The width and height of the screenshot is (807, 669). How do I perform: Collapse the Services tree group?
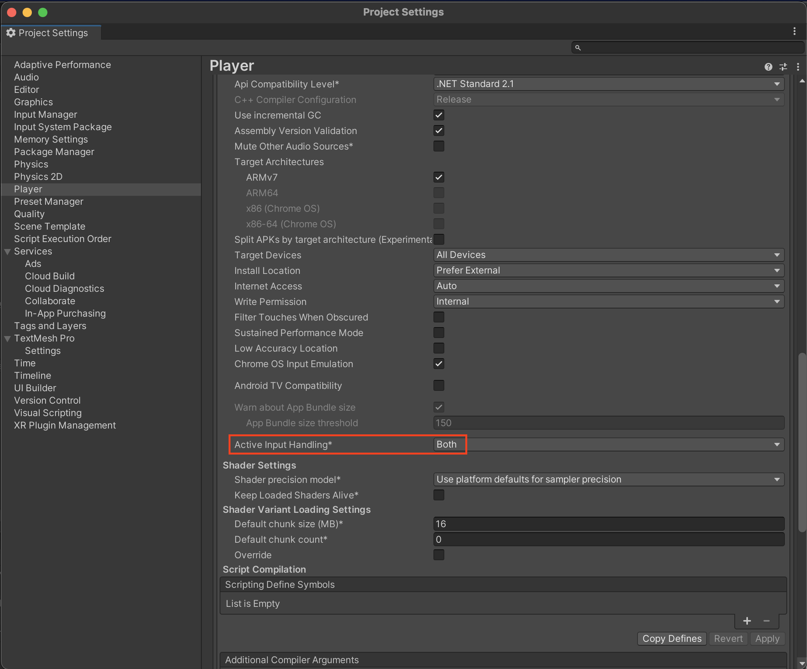pyautogui.click(x=7, y=251)
